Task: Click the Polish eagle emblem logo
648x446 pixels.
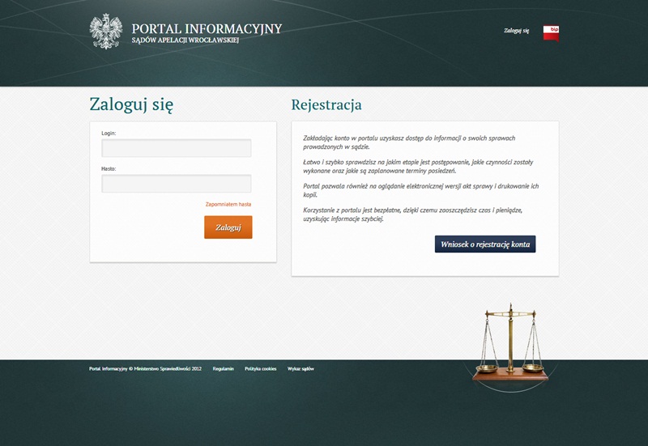Action: pos(105,32)
